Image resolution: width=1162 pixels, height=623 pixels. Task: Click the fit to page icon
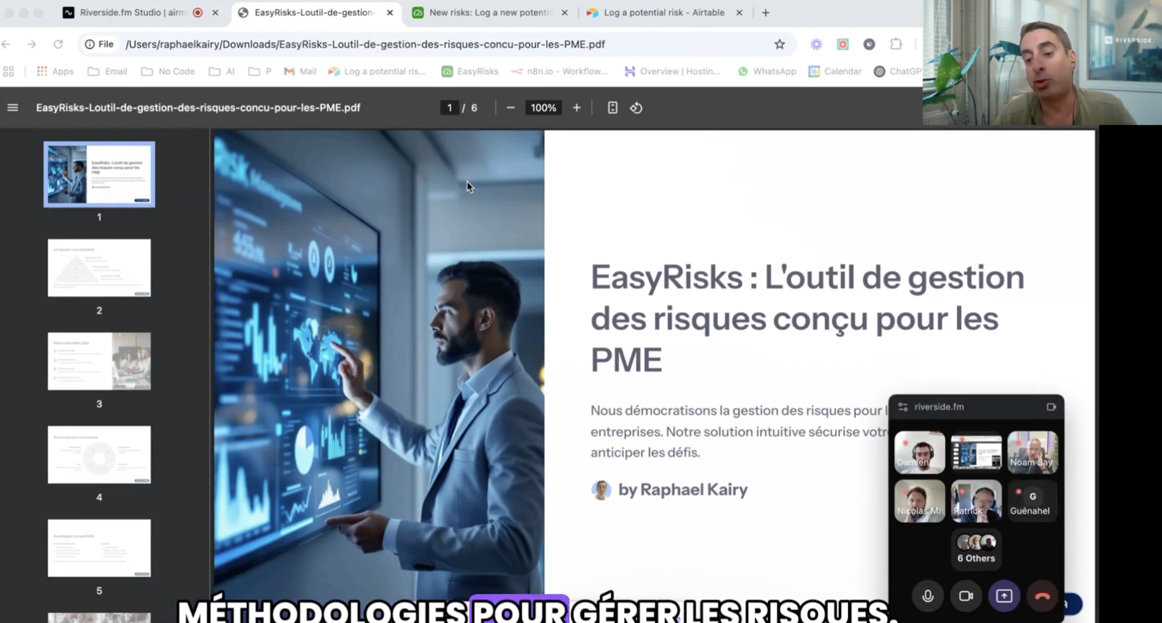[613, 108]
